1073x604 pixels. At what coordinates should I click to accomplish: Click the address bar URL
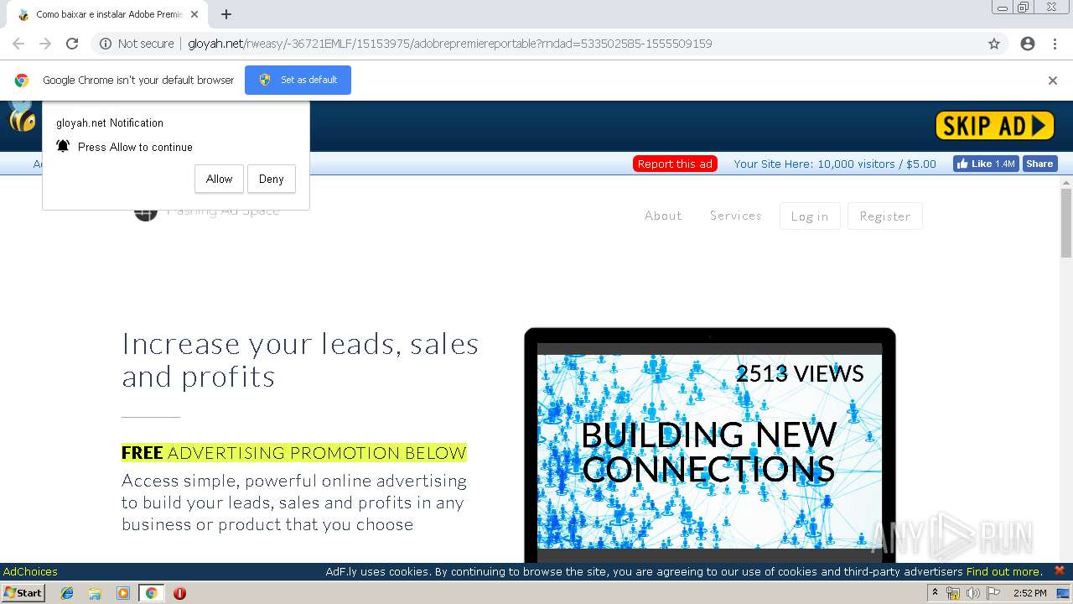450,44
